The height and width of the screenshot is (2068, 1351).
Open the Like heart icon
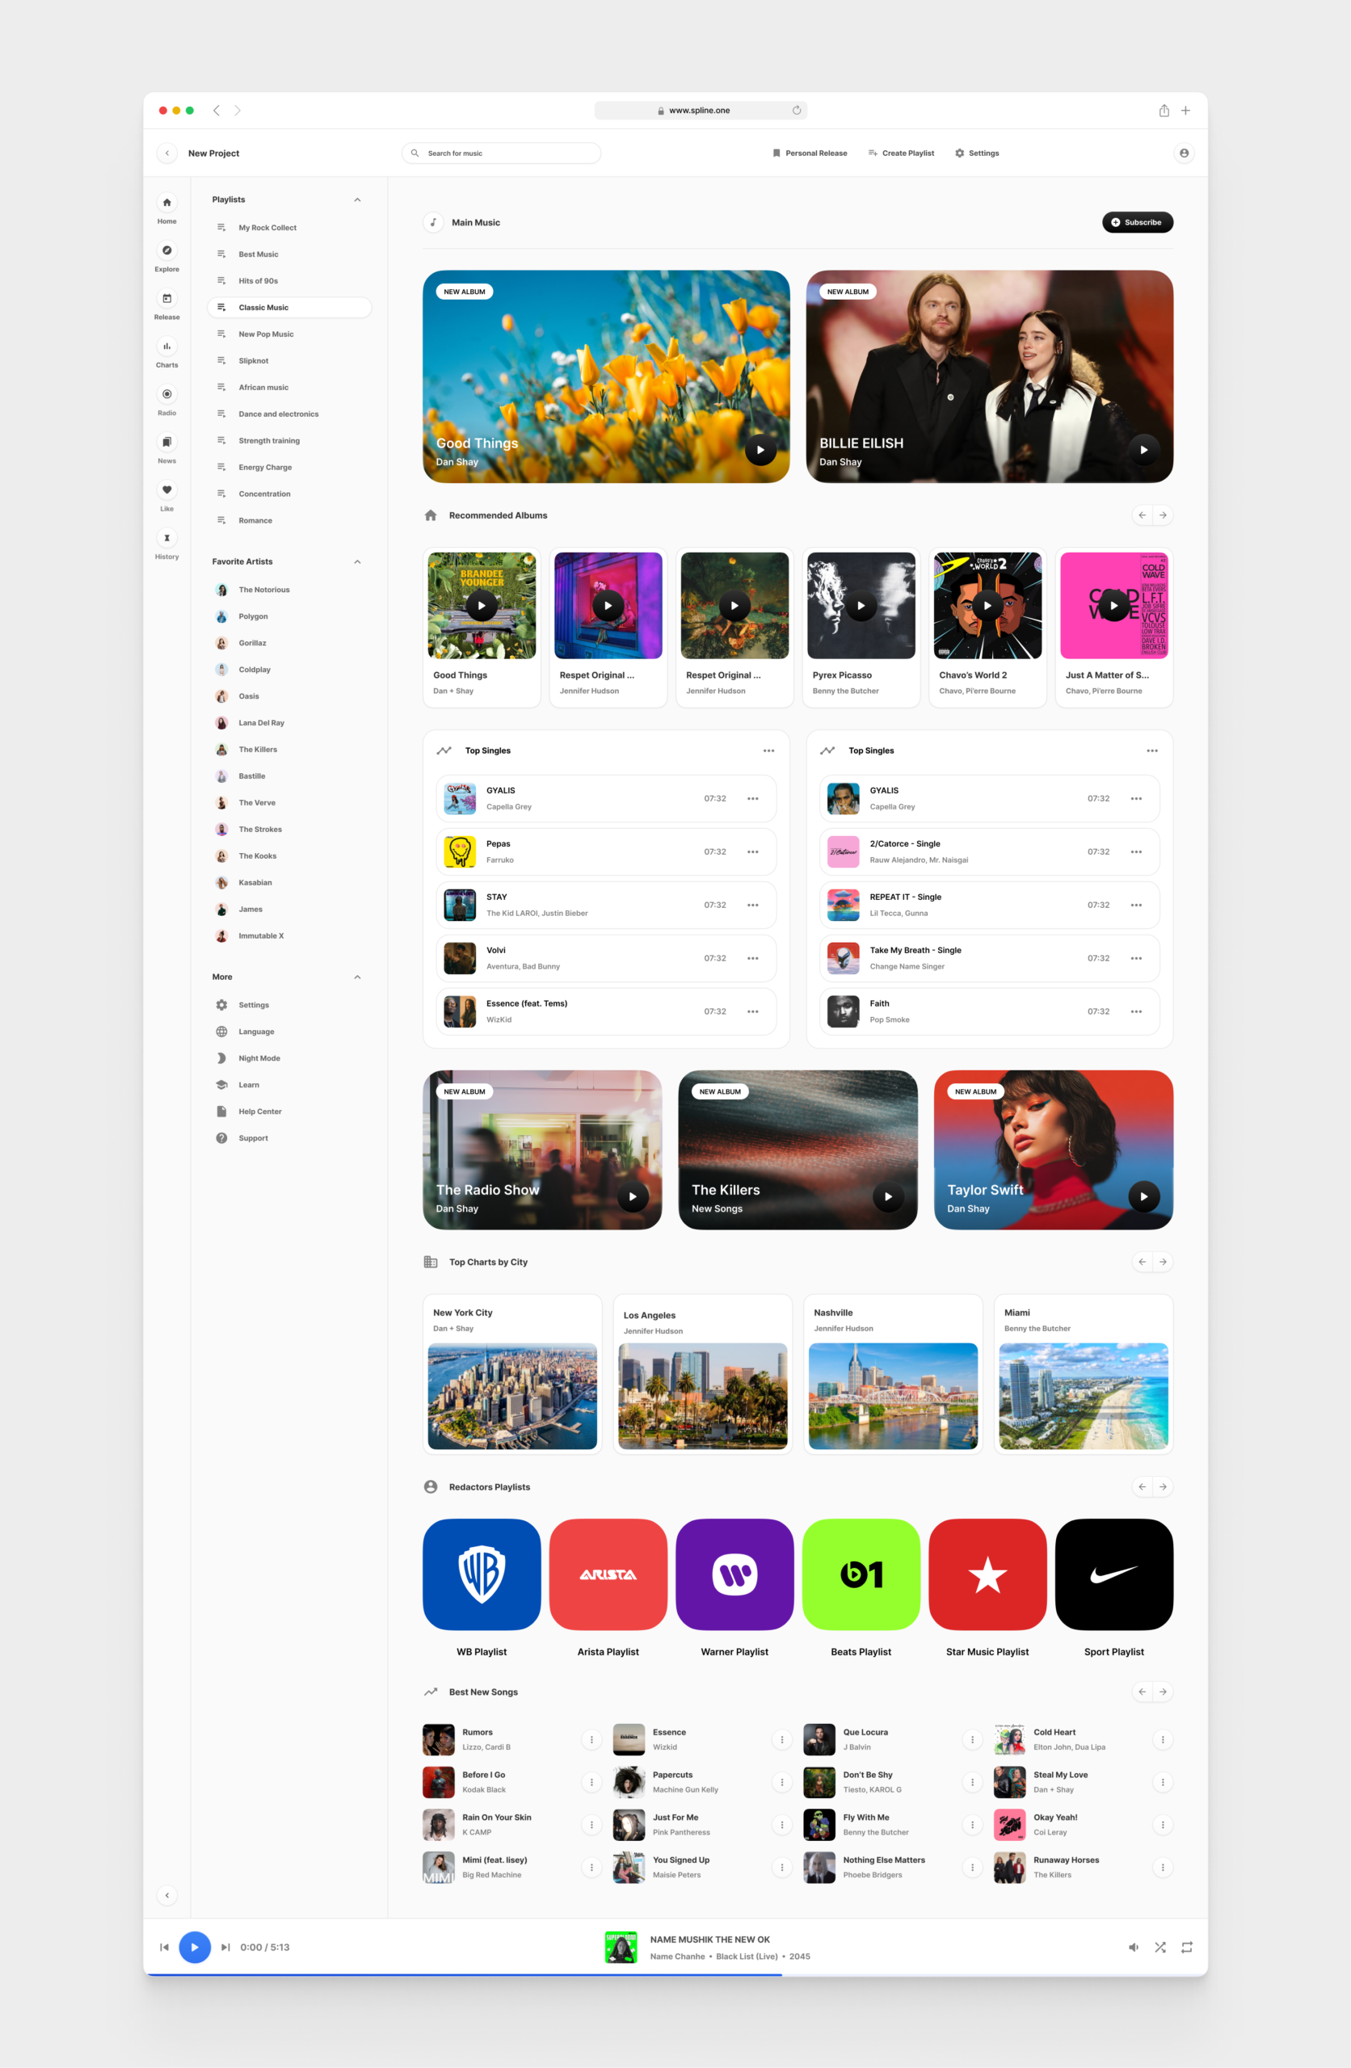(167, 490)
